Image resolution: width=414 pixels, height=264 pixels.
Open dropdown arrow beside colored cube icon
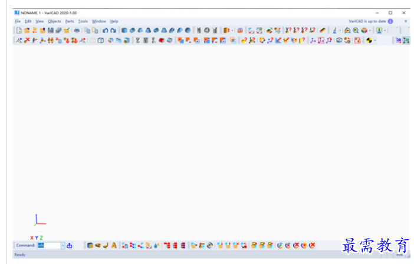pos(370,31)
